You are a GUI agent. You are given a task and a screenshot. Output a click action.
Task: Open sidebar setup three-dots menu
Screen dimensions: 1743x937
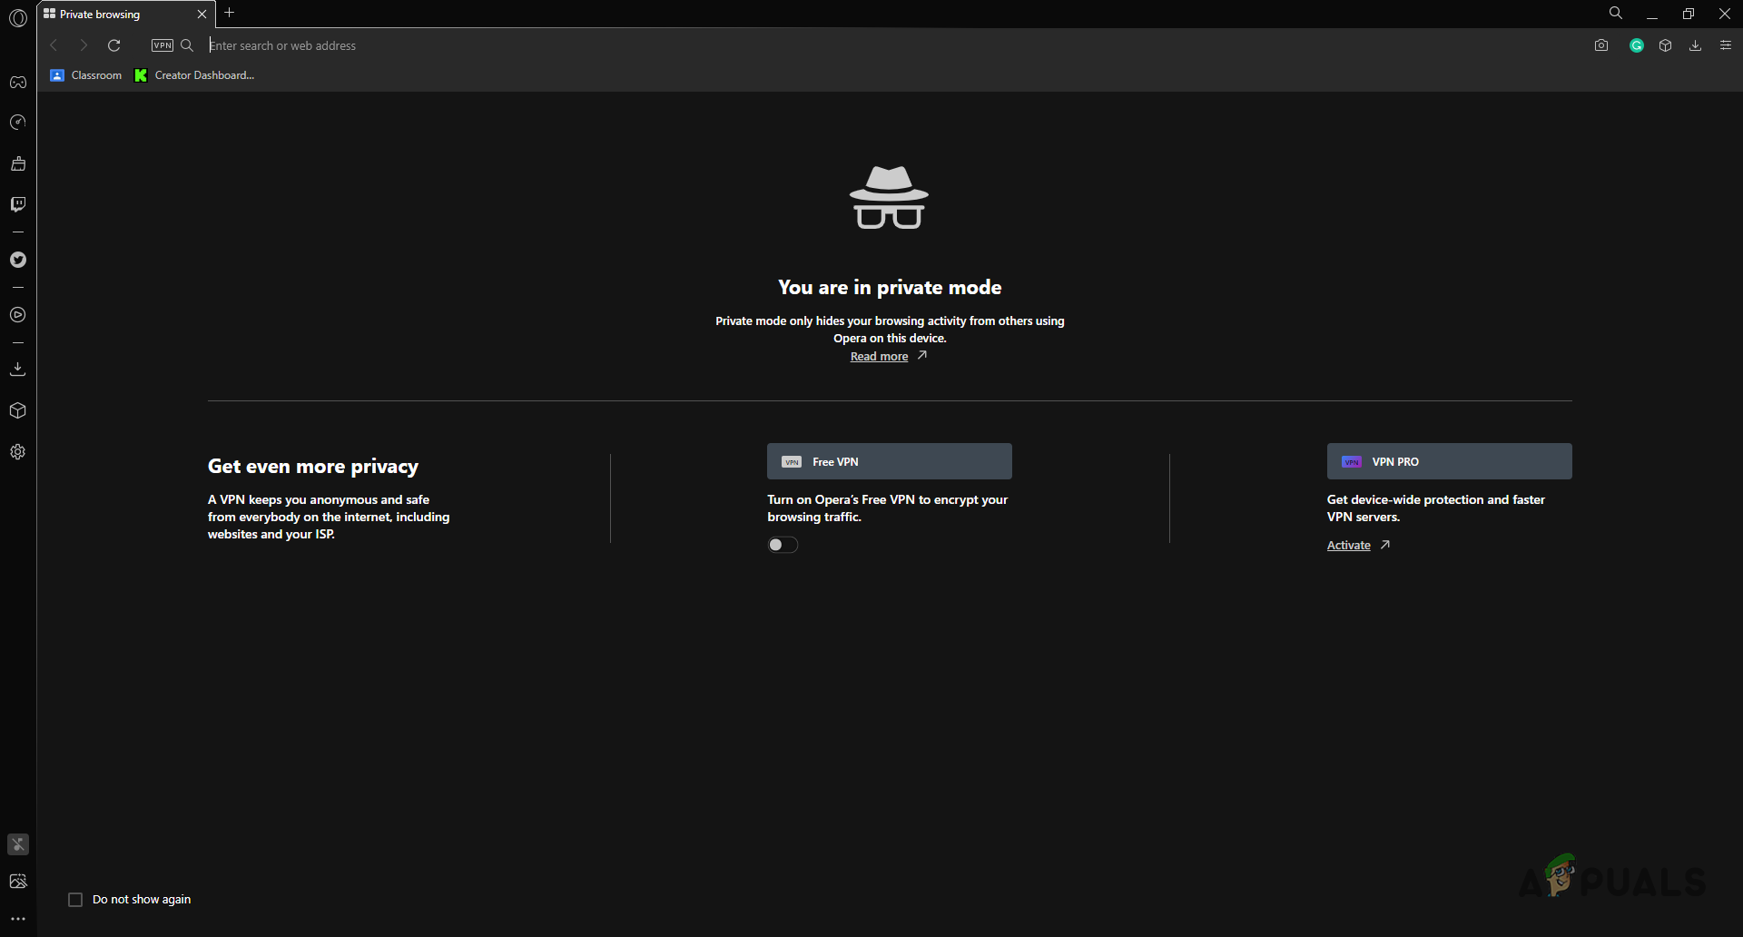(x=18, y=919)
